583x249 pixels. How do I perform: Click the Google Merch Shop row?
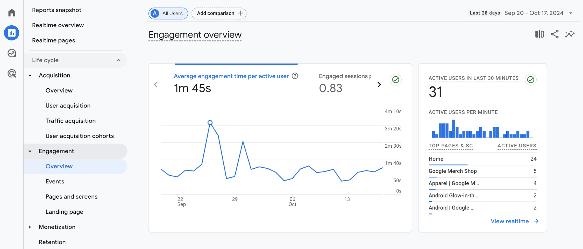pyautogui.click(x=482, y=171)
